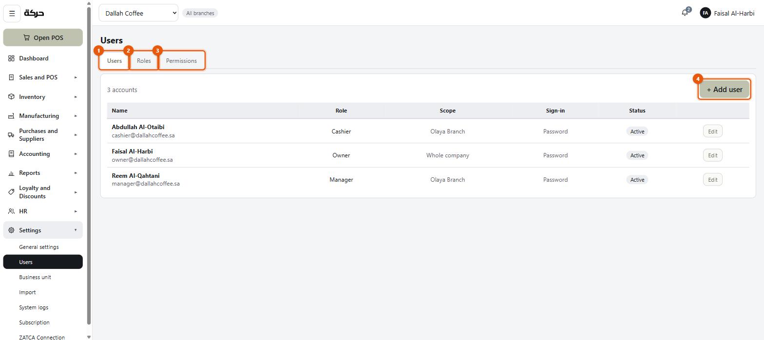The height and width of the screenshot is (340, 764).
Task: Click the Whole company scope cell
Action: point(448,155)
